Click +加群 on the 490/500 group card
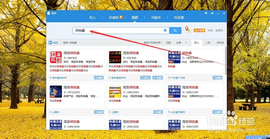Image resolution: width=270 pixels, height=139 pixels. pyautogui.click(x=99, y=78)
